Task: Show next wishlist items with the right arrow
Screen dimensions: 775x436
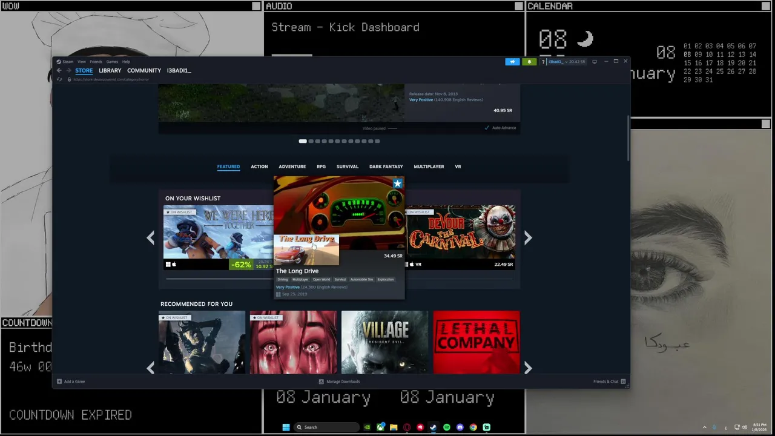Action: [x=528, y=238]
